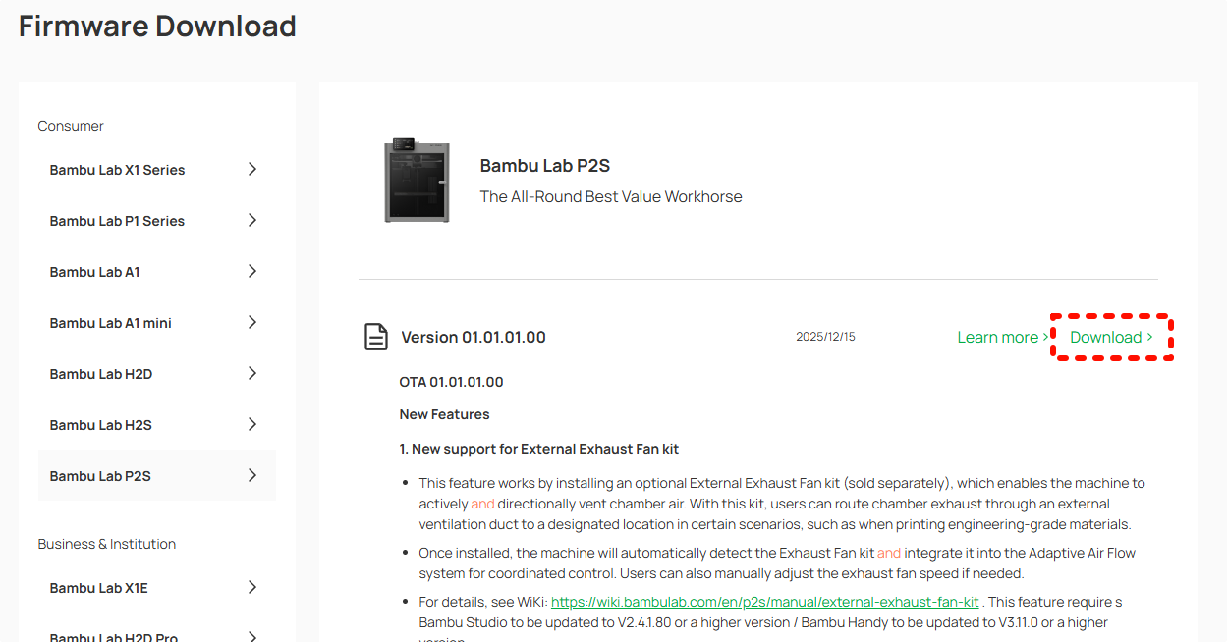Expand the Bambu Lab X1E chevron

tap(252, 587)
